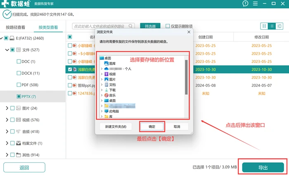This screenshot has height=176, width=289.
Task: Switch to 按路径查看 tab
Action: pyautogui.click(x=16, y=27)
